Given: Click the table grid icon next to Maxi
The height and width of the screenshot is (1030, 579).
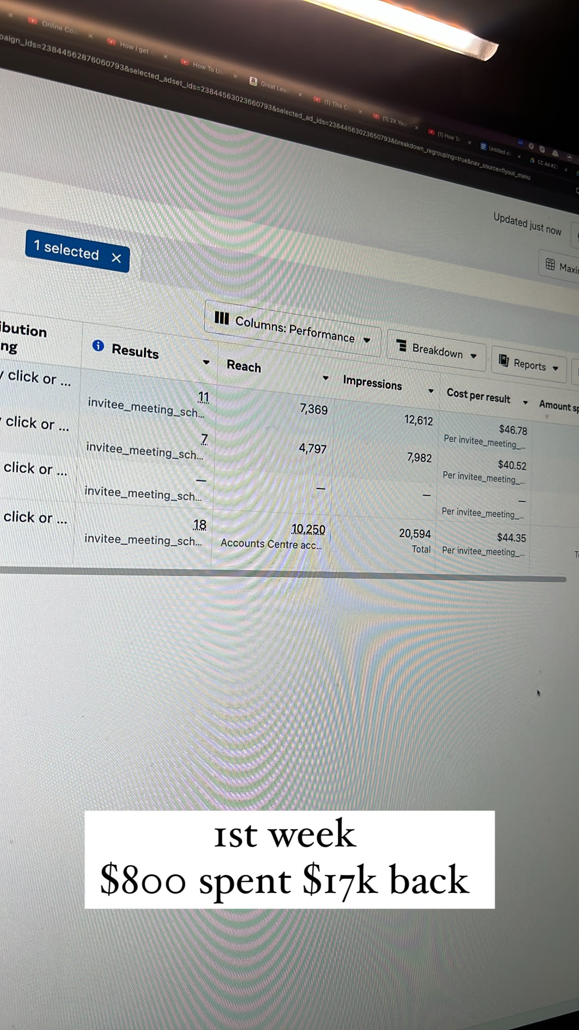Looking at the screenshot, I should click(550, 264).
